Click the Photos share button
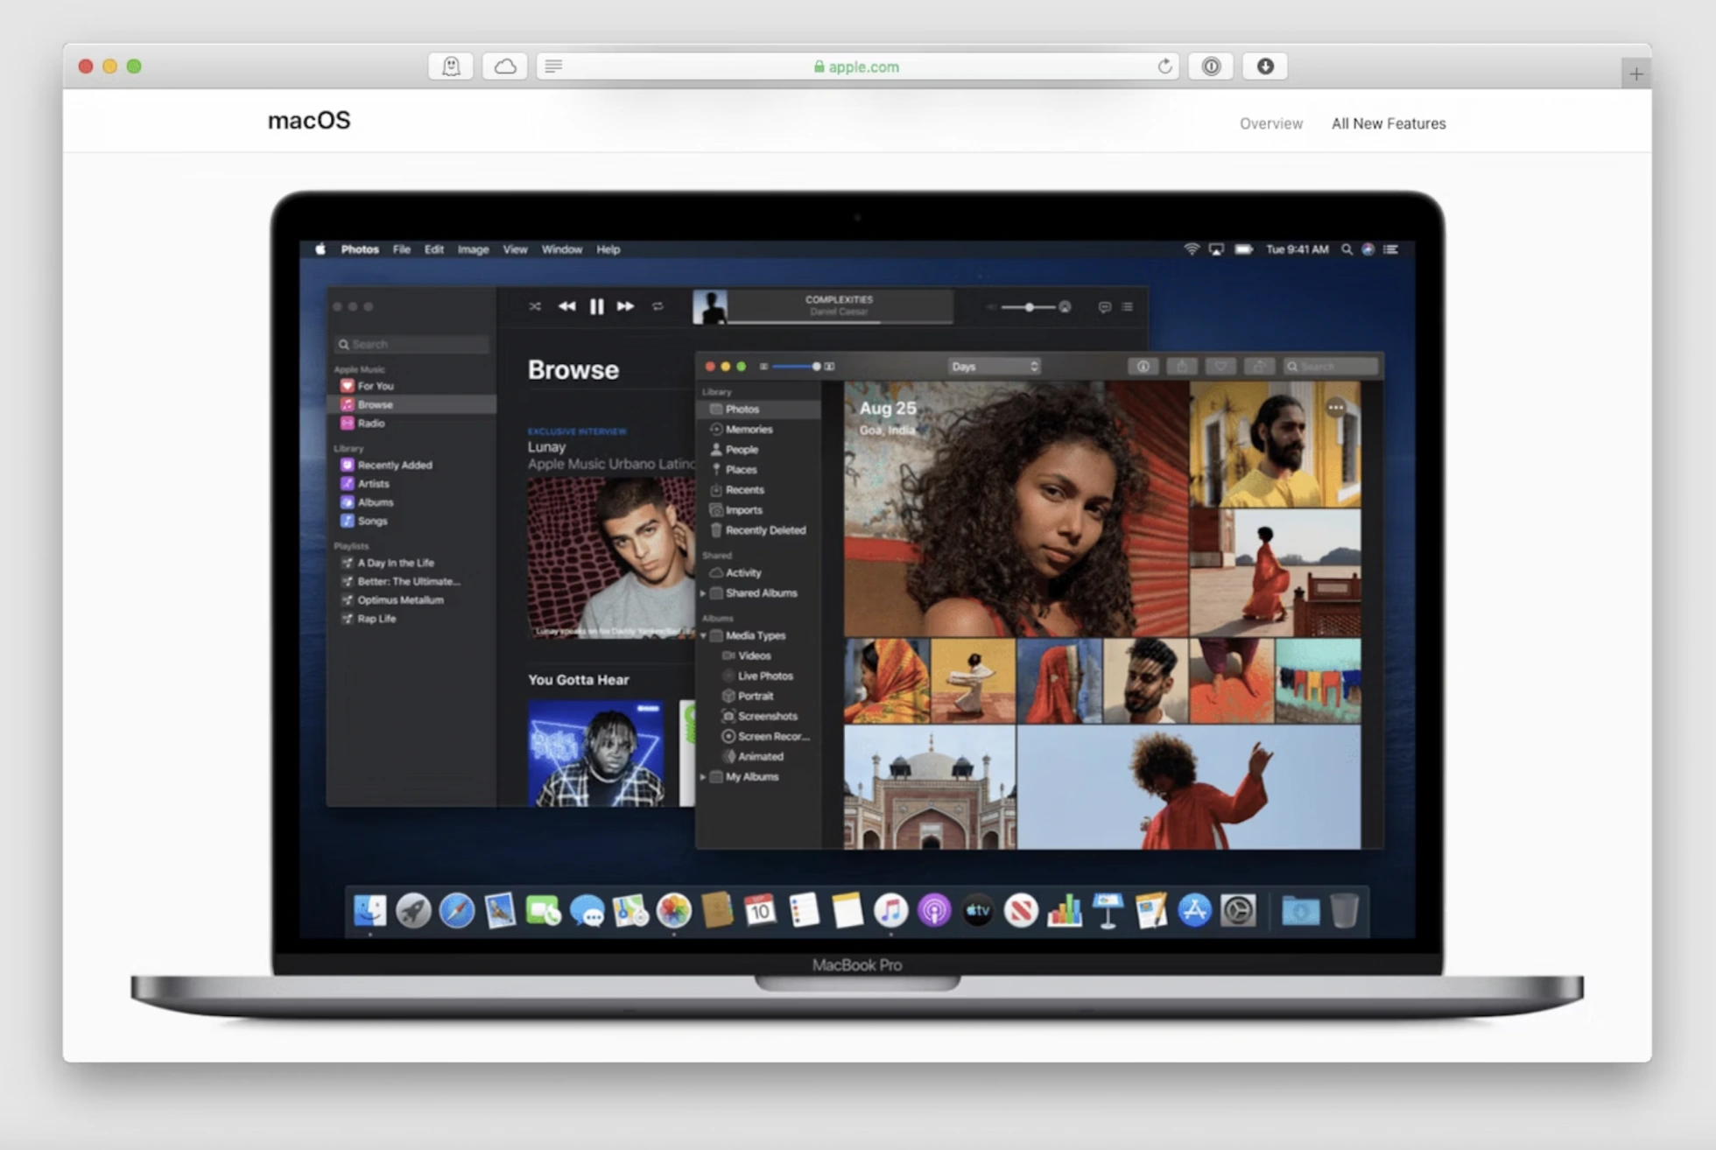The image size is (1716, 1150). coord(1181,367)
